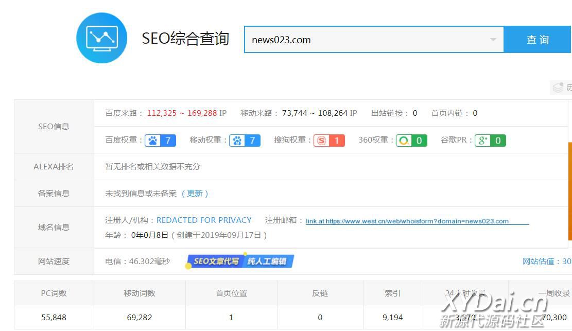Click the PC词数 value 55,848

[x=54, y=318]
